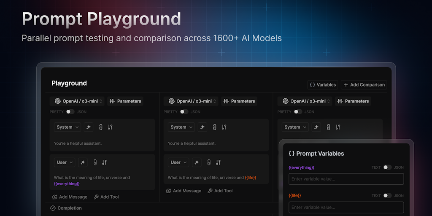
Task: Open OpenAI / o3-mini model selector in third column
Action: pyautogui.click(x=305, y=101)
